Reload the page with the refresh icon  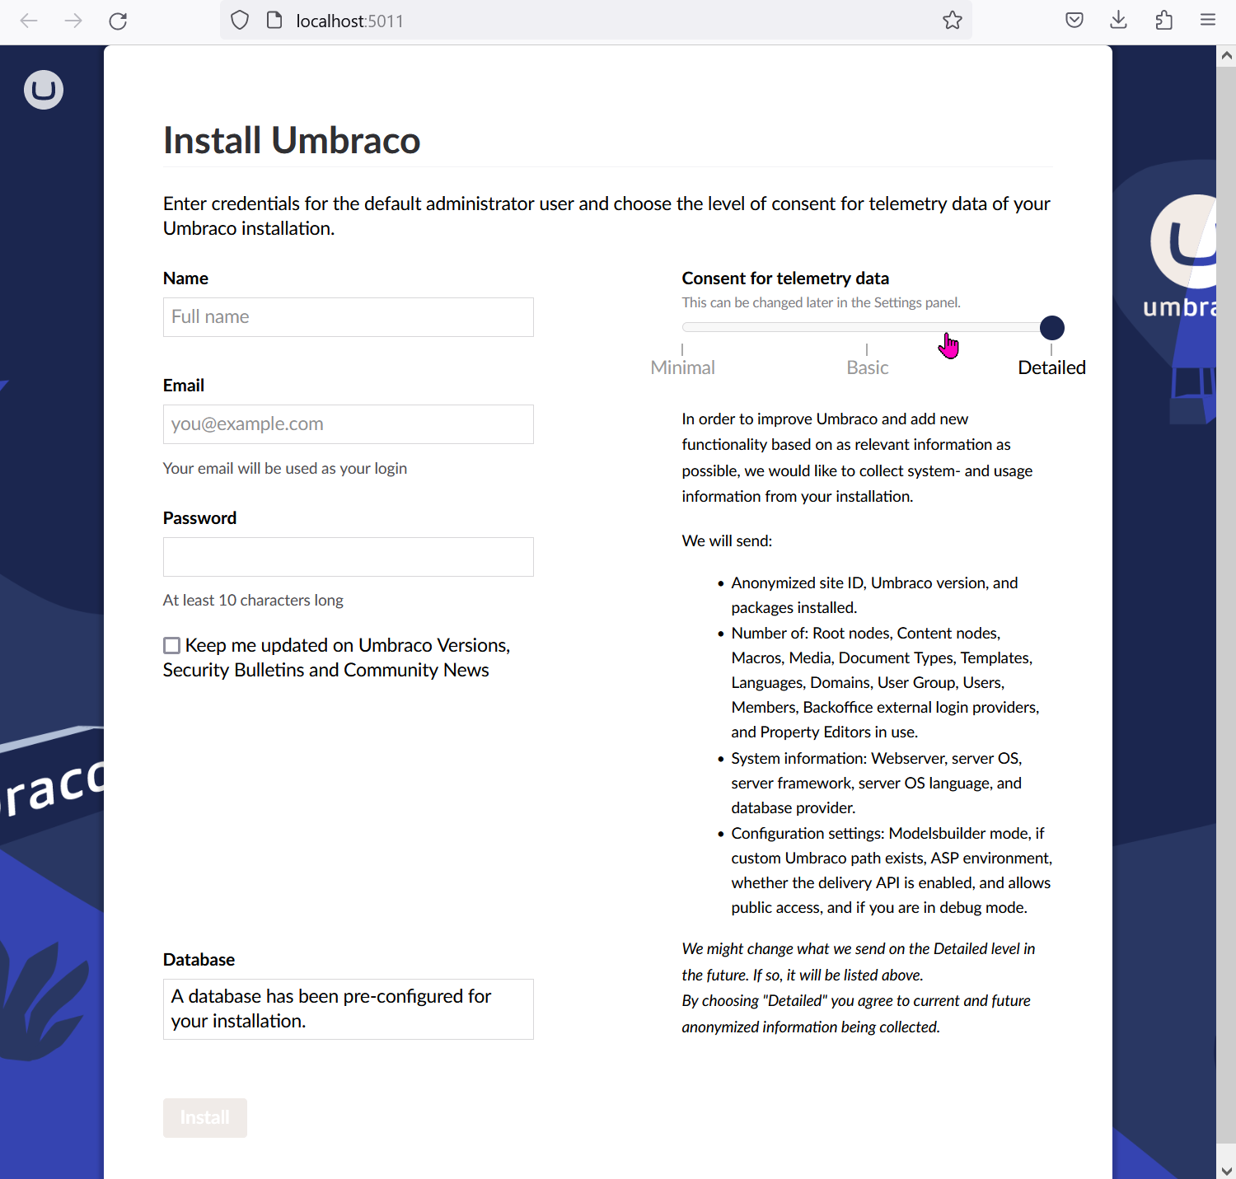pyautogui.click(x=118, y=21)
